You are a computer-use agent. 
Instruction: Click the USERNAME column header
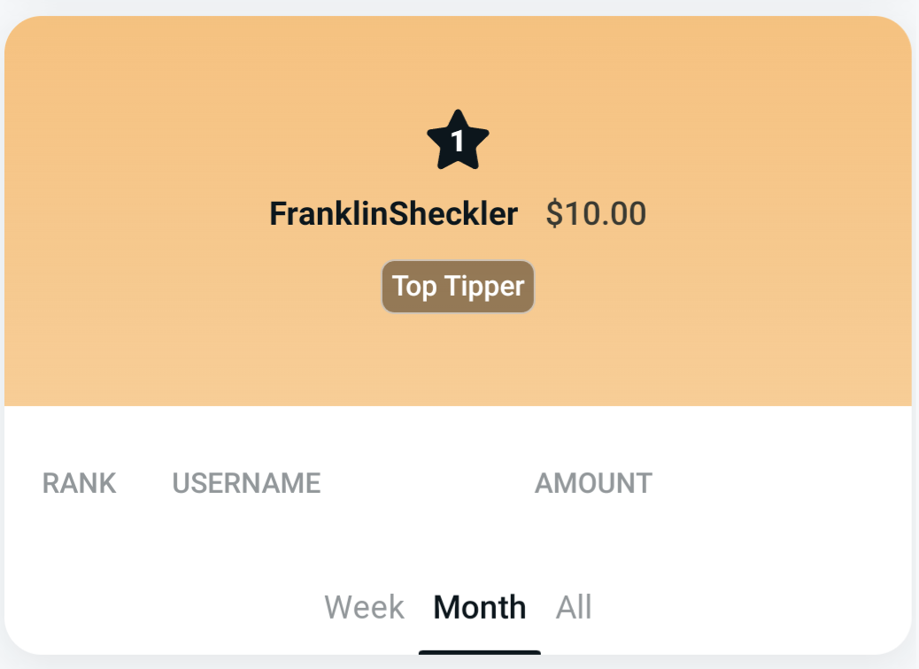(246, 483)
